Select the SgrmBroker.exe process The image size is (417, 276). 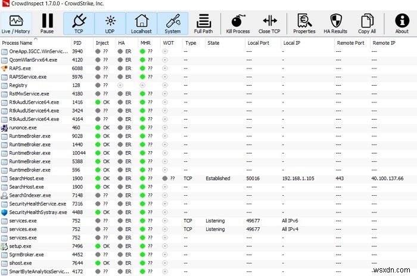(208, 255)
